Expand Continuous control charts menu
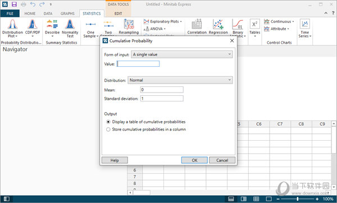The image size is (337, 203). 279,21
